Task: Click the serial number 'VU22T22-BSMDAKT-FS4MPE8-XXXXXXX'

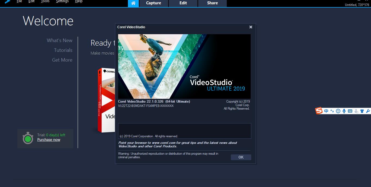Action: pyautogui.click(x=146, y=106)
